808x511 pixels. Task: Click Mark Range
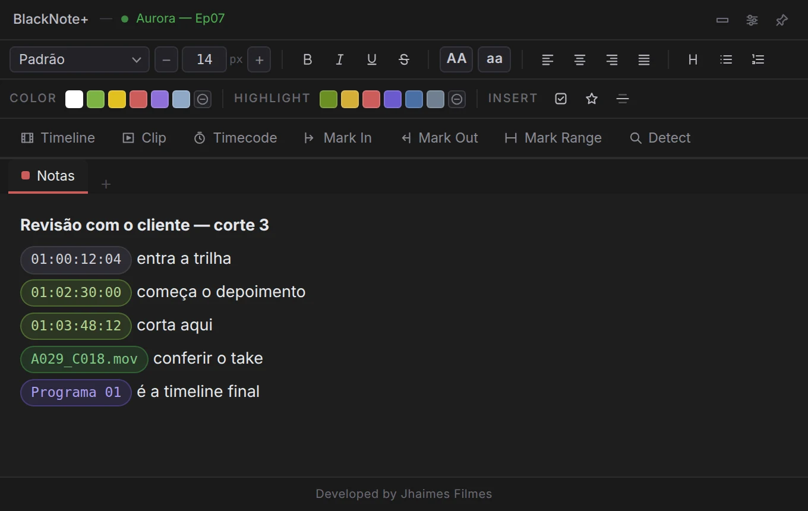pos(553,138)
